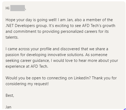Click the word 'talents.' ending first paragraph
126x110 pixels.
coord(12,37)
